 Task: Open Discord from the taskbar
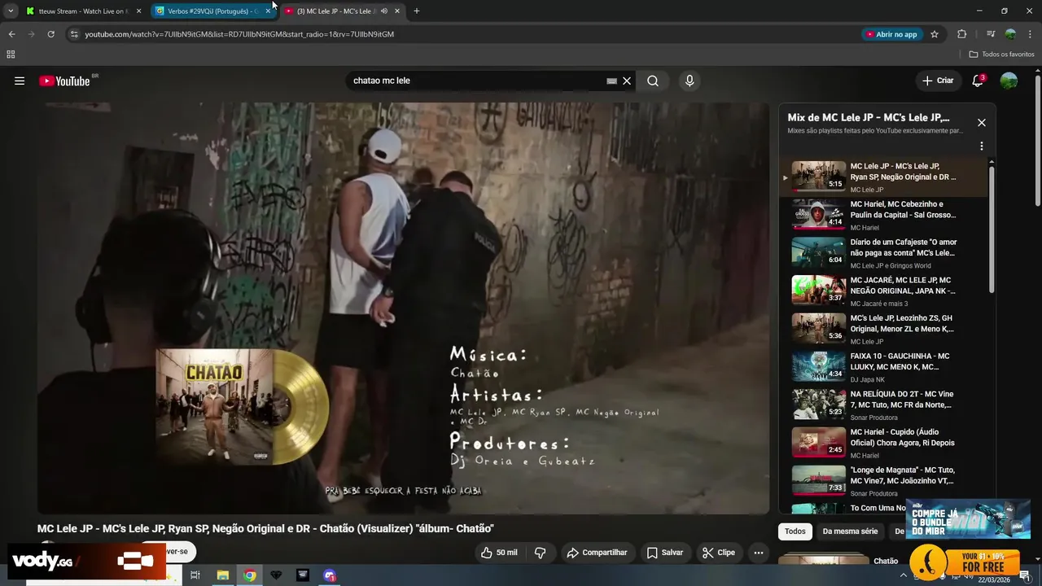coord(330,575)
